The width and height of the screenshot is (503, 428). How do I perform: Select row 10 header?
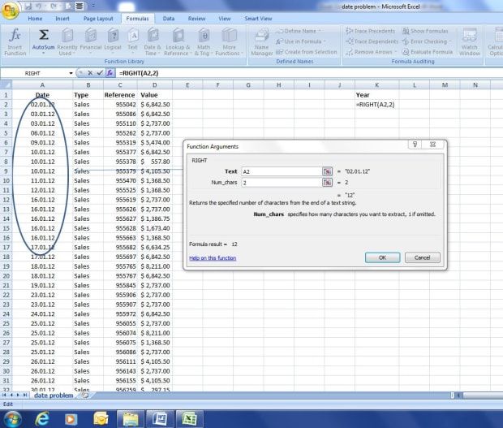(6, 181)
